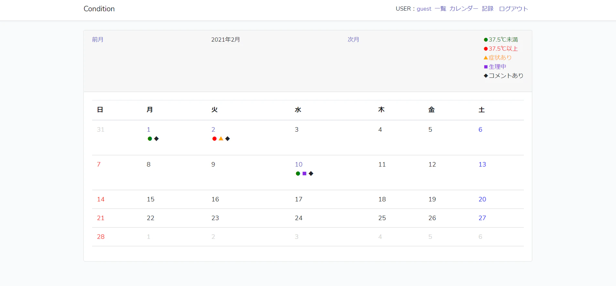Image resolution: width=616 pixels, height=286 pixels.
Task: Open the record for February 10
Action: pyautogui.click(x=299, y=164)
